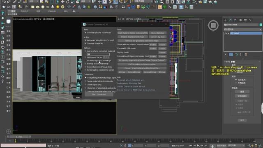The image size is (263, 148).
Task: Click the Align tool icon
Action: 161,2
